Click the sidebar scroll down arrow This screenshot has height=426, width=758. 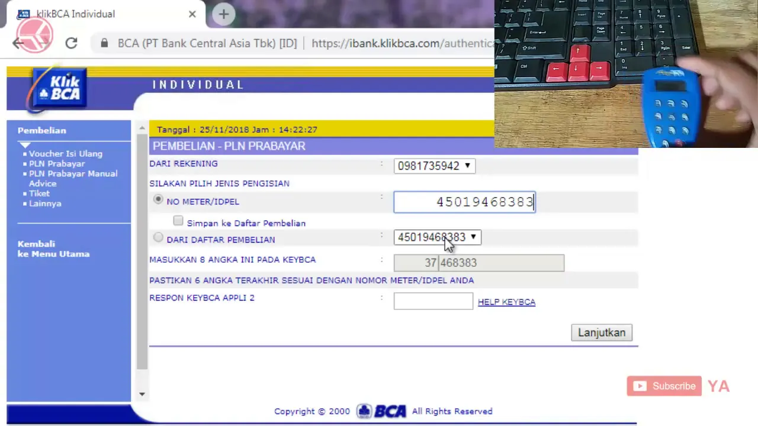142,393
